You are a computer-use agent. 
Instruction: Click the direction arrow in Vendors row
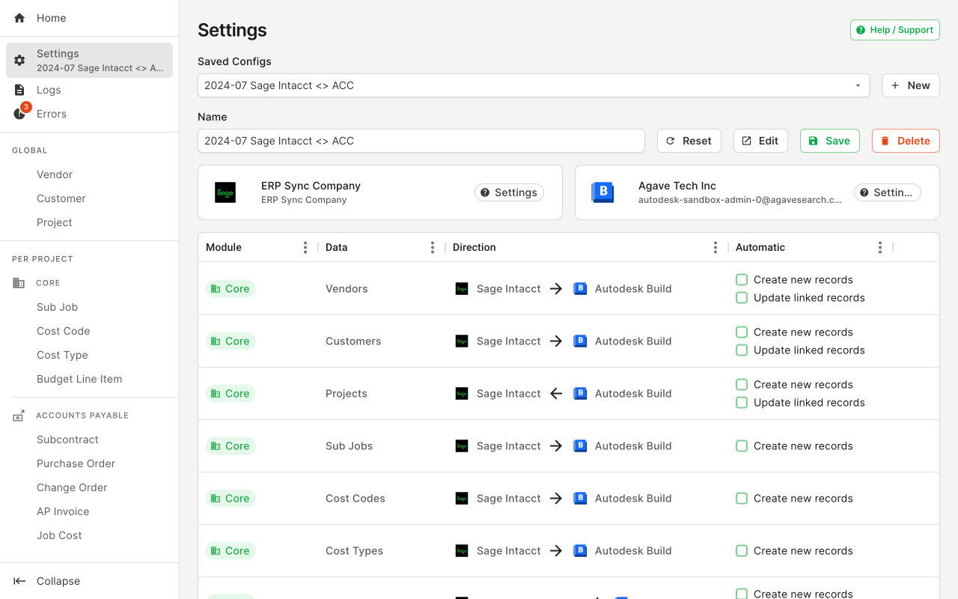(556, 288)
